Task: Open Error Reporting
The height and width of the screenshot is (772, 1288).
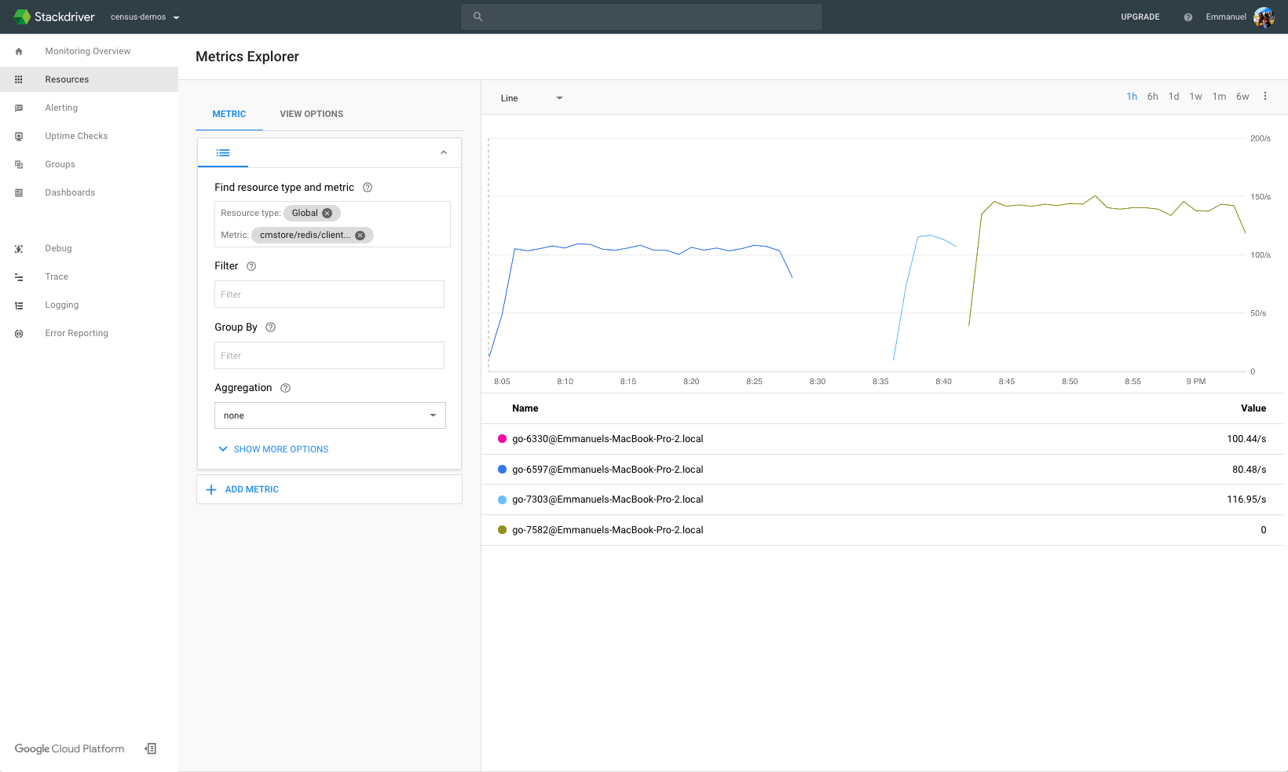Action: (x=76, y=333)
